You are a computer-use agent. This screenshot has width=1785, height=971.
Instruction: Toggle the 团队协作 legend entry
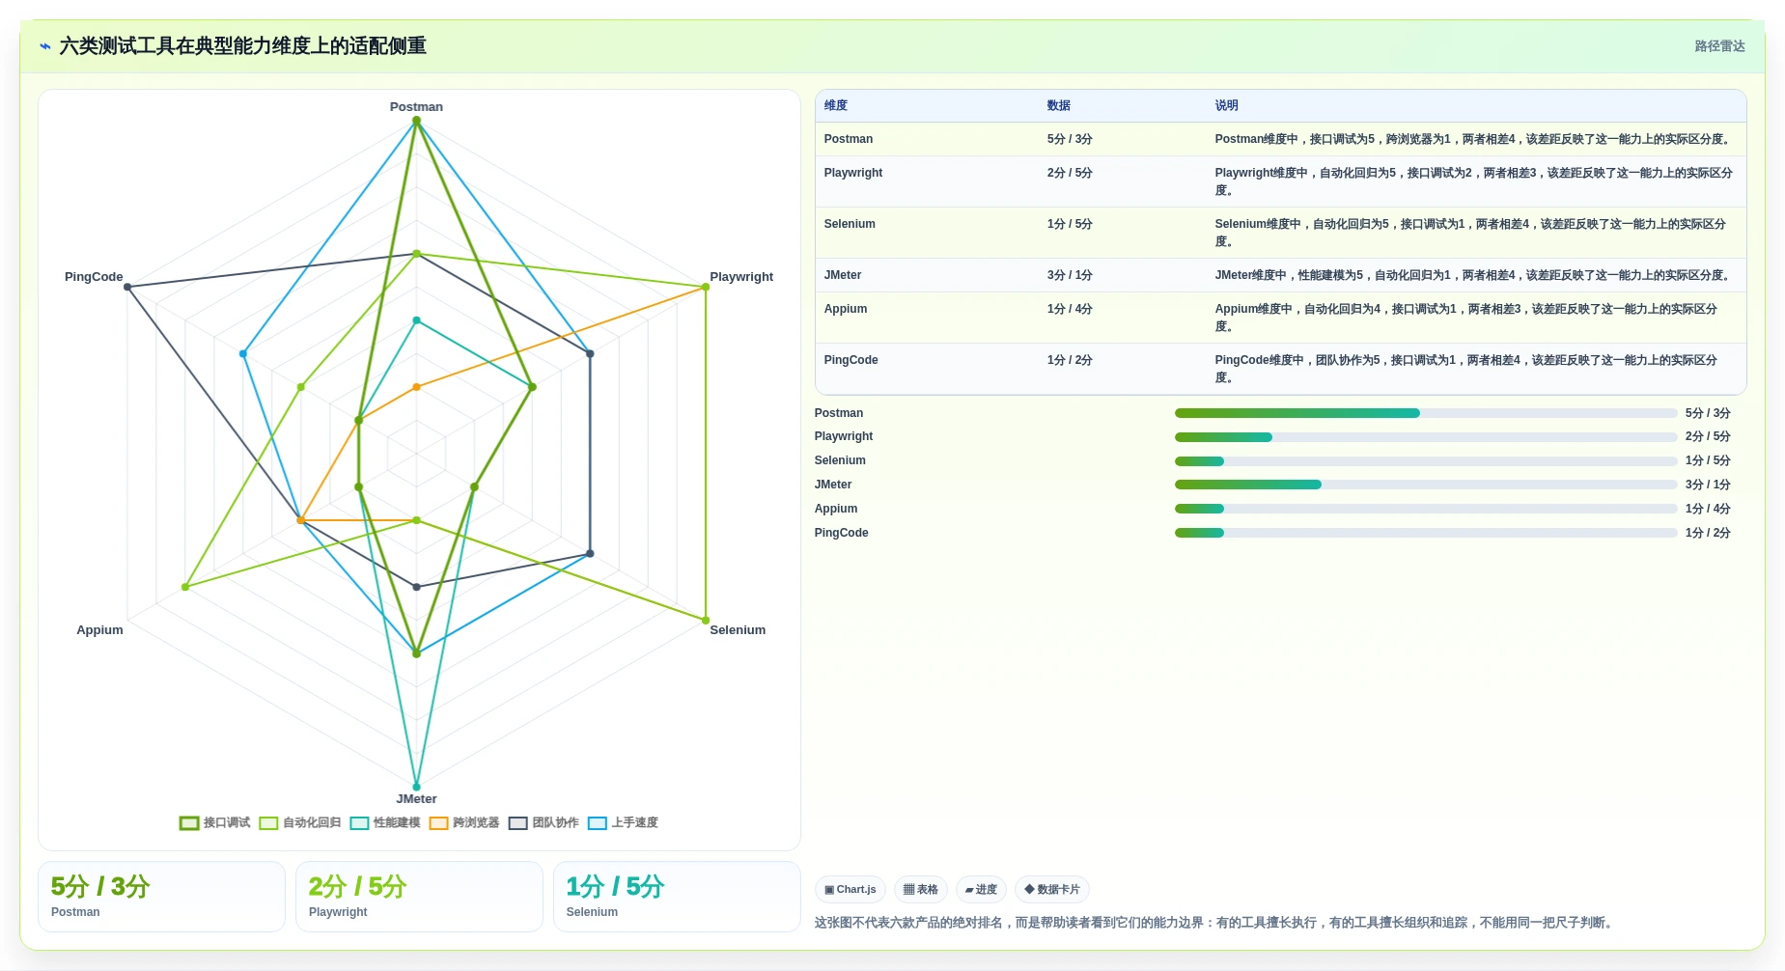(544, 823)
